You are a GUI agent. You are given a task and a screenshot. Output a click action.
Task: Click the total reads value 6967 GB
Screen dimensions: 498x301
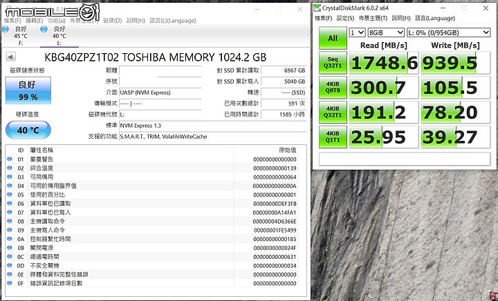click(x=284, y=70)
